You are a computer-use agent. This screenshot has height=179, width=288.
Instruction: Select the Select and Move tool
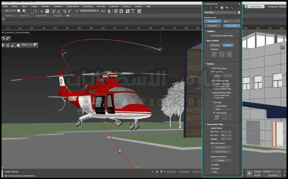pos(41,11)
